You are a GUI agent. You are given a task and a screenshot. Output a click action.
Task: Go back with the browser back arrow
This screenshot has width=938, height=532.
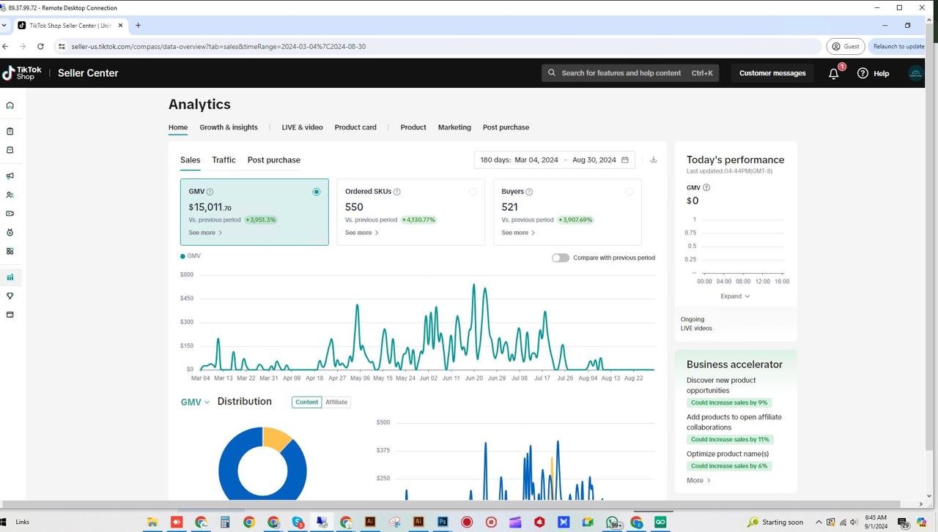click(6, 46)
